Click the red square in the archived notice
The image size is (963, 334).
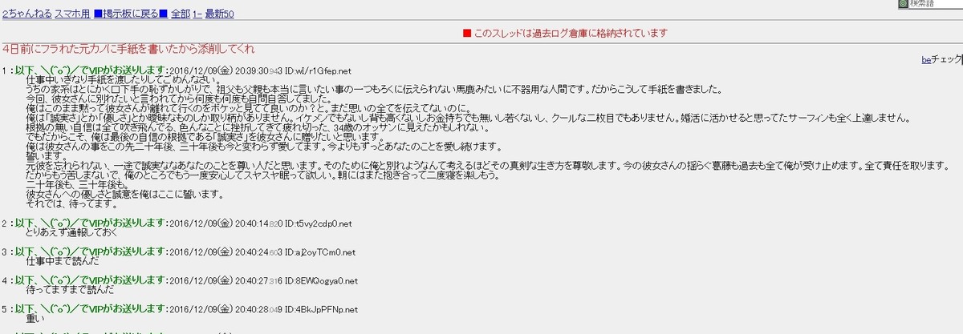467,34
